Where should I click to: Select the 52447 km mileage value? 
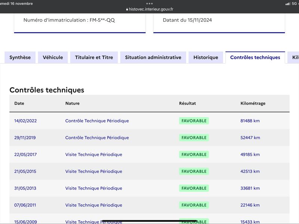[250, 137]
